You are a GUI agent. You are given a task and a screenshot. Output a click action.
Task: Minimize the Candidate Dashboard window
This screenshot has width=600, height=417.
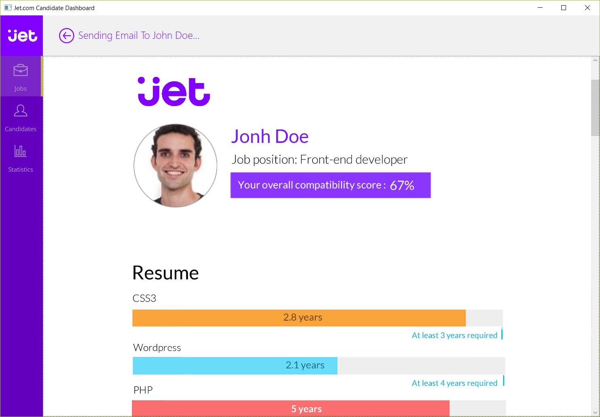[540, 8]
